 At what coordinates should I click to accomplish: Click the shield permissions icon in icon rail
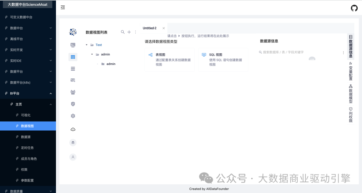tap(73, 104)
